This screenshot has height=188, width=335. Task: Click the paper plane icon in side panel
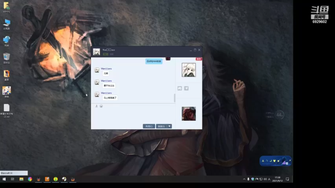coord(186,88)
